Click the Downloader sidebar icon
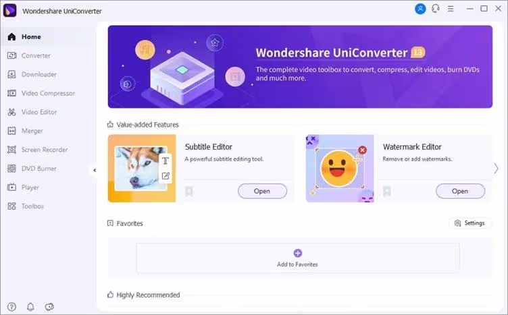 11,74
